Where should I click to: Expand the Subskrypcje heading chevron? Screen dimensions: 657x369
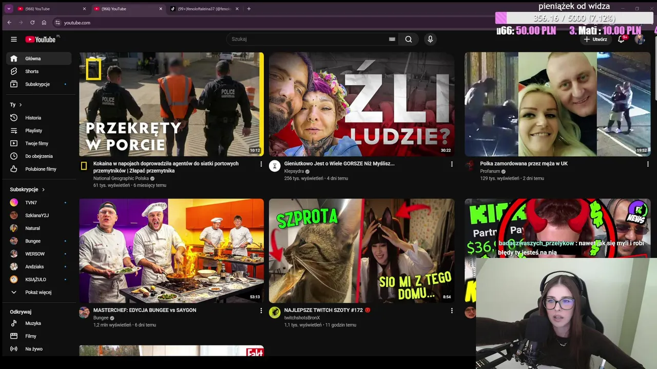43,190
